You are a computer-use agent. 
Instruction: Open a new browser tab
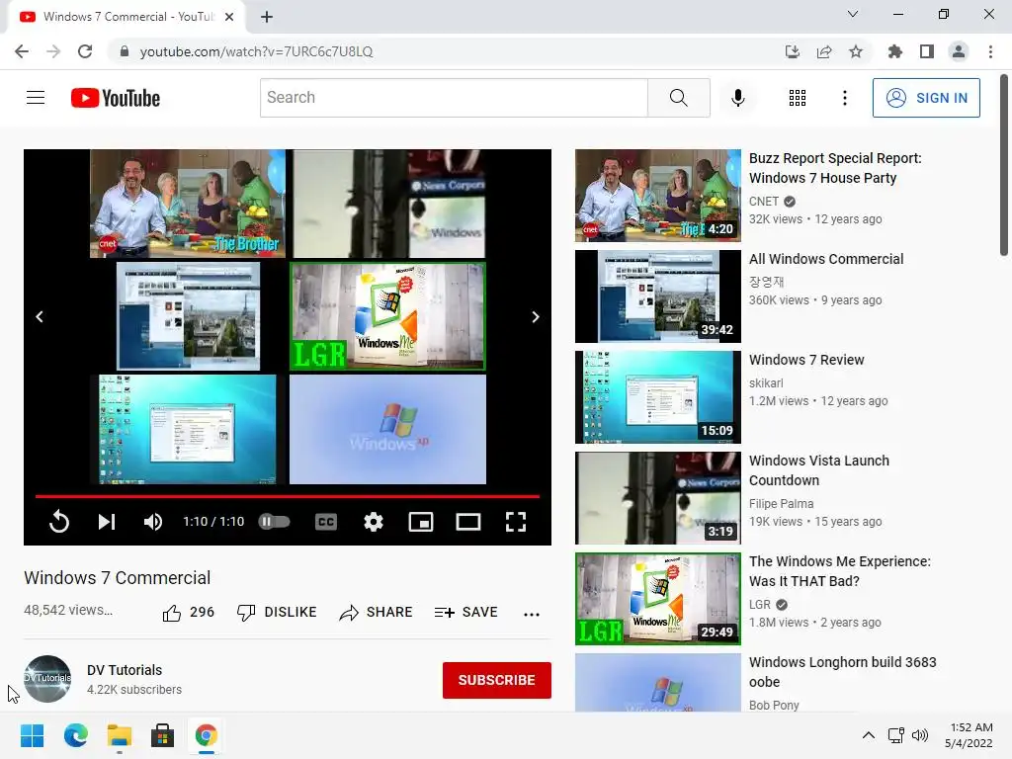coord(267,17)
